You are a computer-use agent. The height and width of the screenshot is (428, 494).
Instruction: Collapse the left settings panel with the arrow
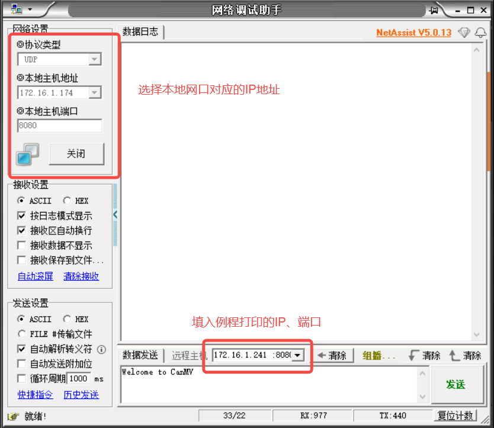click(116, 215)
